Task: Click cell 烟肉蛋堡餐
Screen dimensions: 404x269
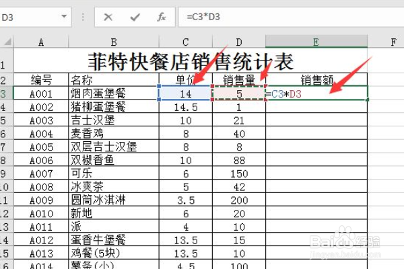Action: [114, 93]
